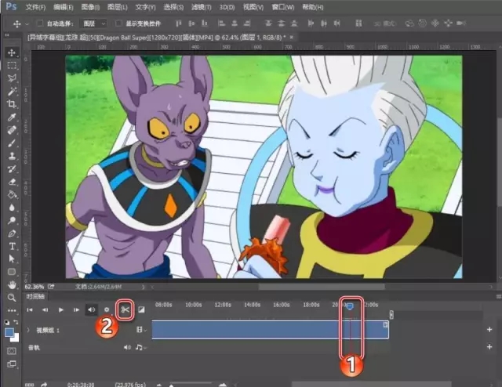This screenshot has width=502, height=387.
Task: Select the Healing Brush bandage tool
Action: (x=12, y=130)
